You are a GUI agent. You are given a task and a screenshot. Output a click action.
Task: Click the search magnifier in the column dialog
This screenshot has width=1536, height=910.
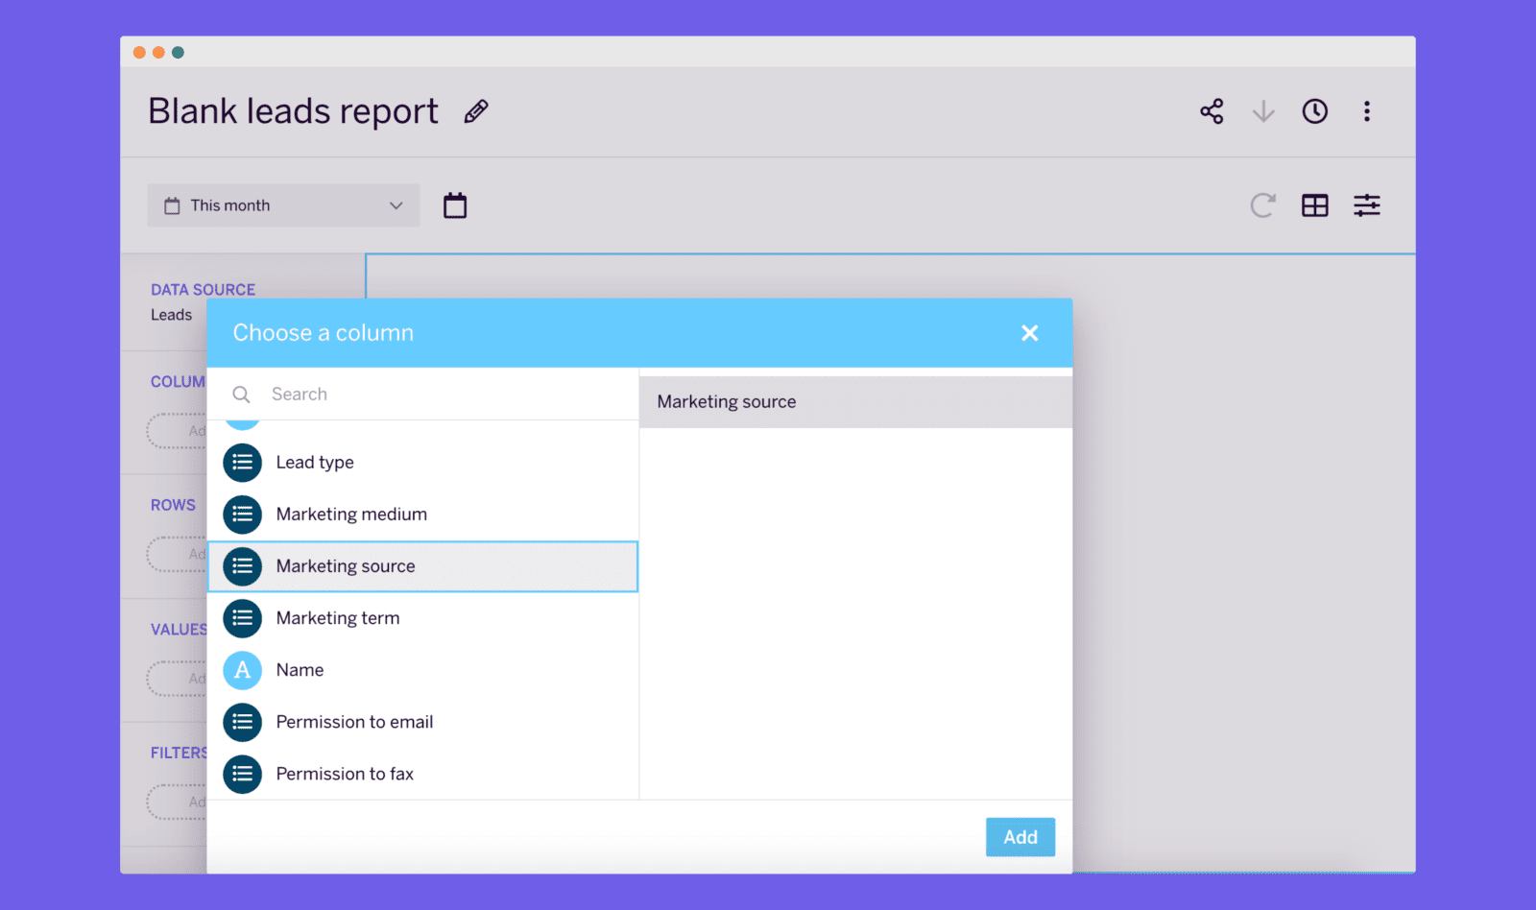click(241, 394)
